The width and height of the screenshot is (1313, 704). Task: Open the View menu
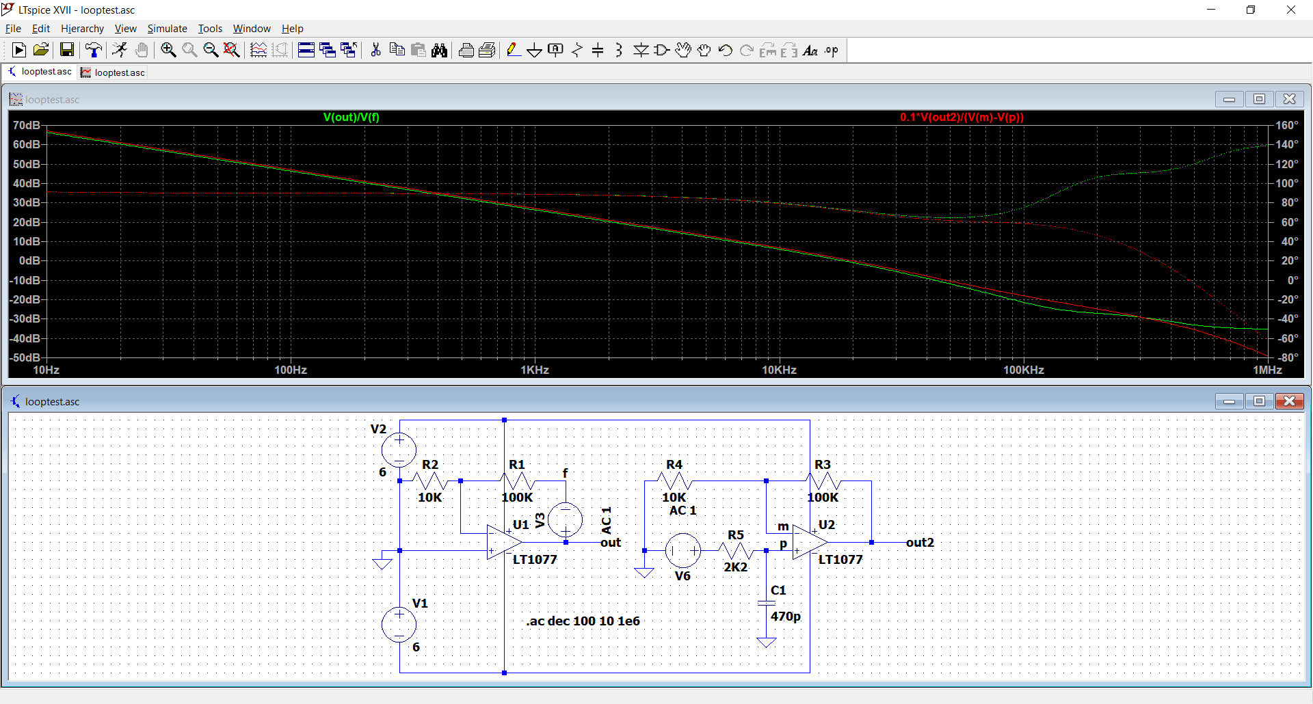125,29
